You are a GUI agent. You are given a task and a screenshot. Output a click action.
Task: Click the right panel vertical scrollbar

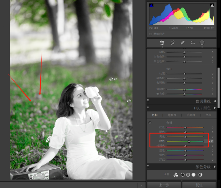[x=219, y=88]
